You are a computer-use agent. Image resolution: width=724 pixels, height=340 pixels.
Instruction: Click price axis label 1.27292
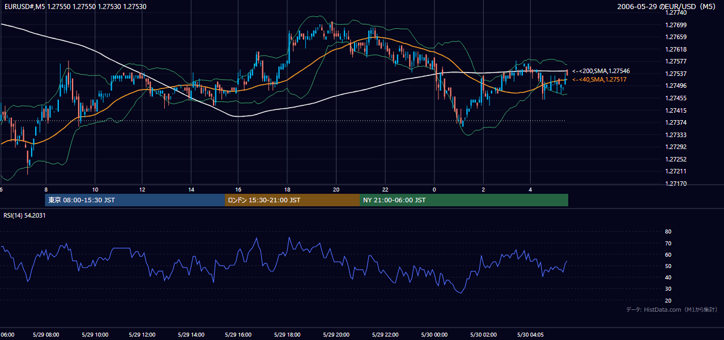click(x=676, y=147)
